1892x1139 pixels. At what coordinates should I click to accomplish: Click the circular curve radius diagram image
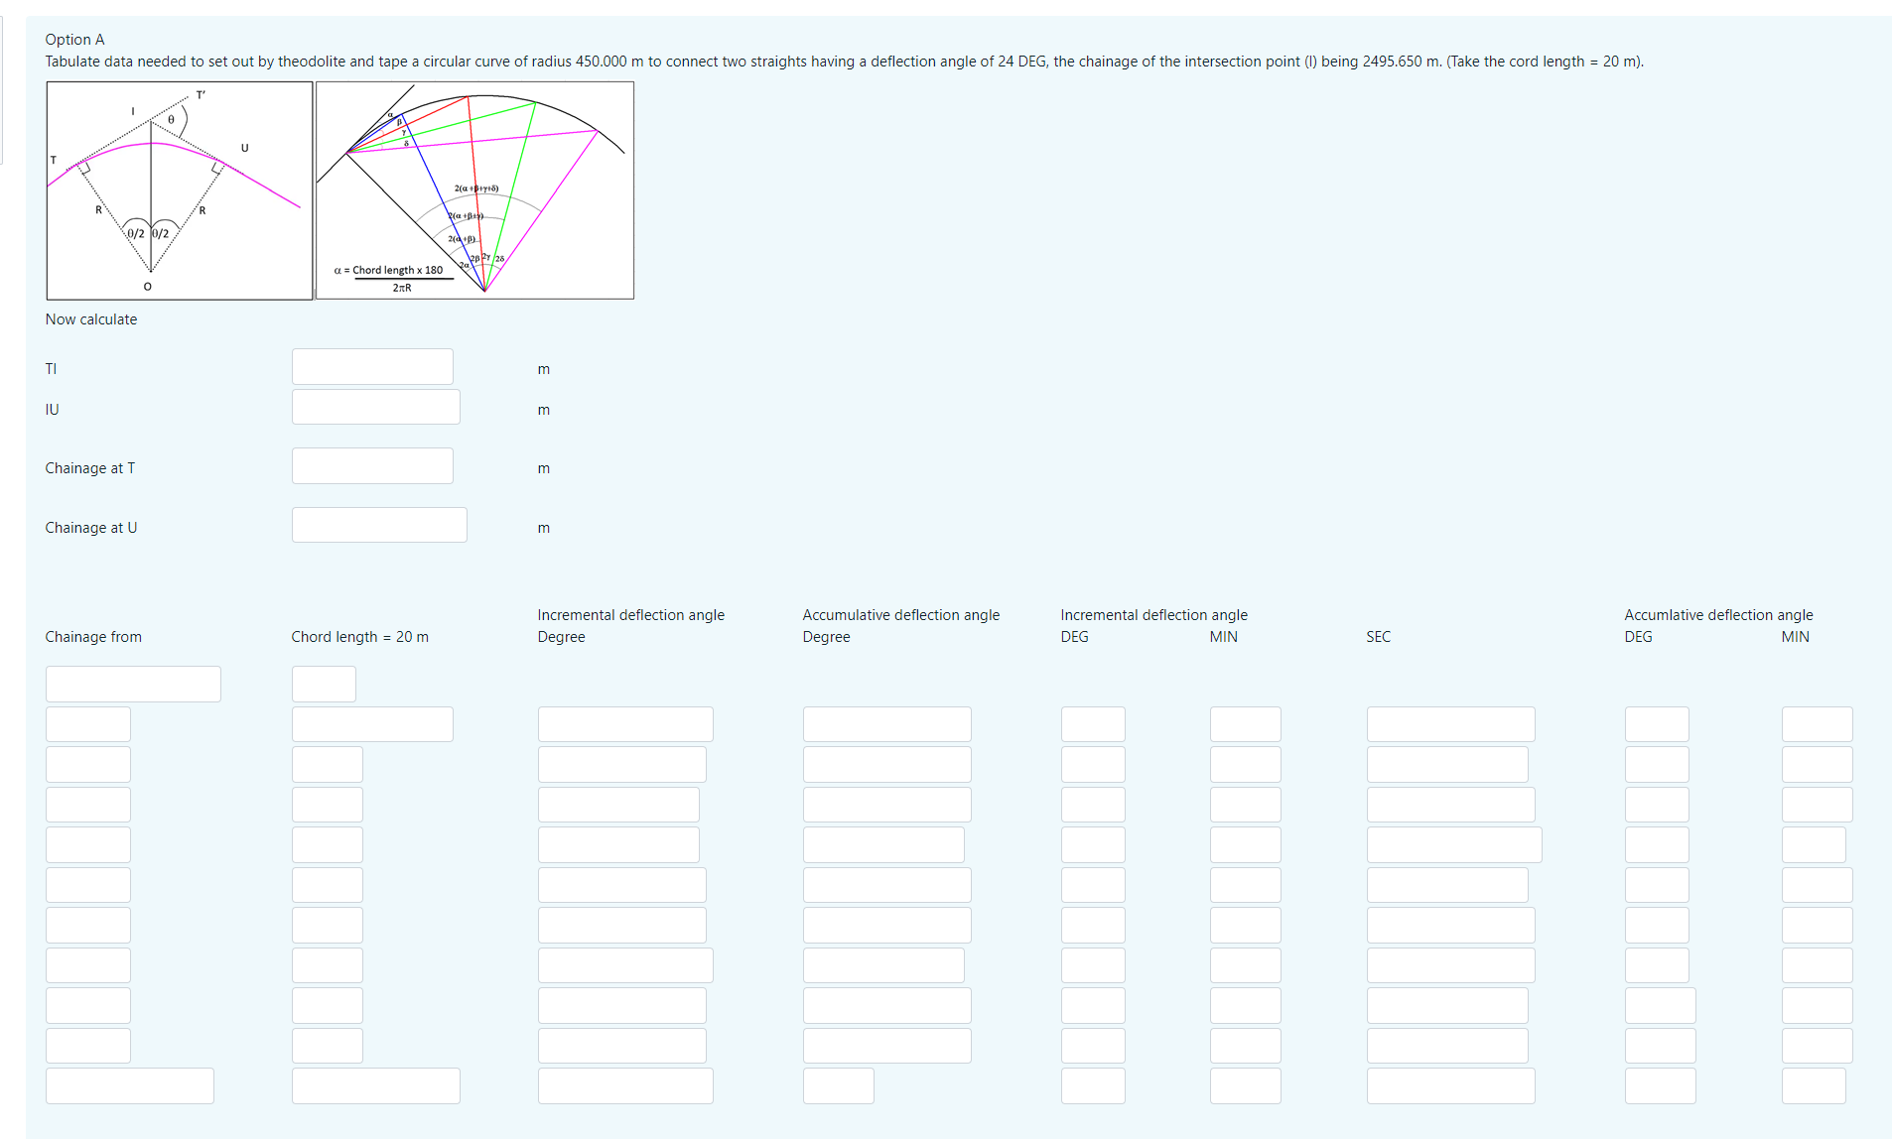click(179, 190)
